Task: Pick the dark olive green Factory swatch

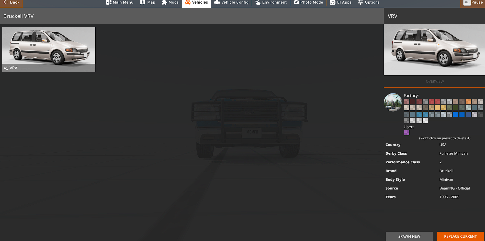Action: point(456,108)
